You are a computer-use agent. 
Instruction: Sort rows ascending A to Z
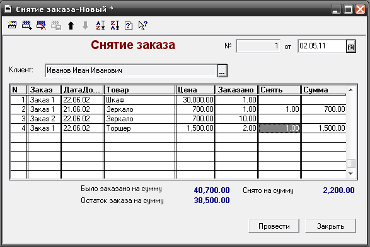pyautogui.click(x=100, y=25)
